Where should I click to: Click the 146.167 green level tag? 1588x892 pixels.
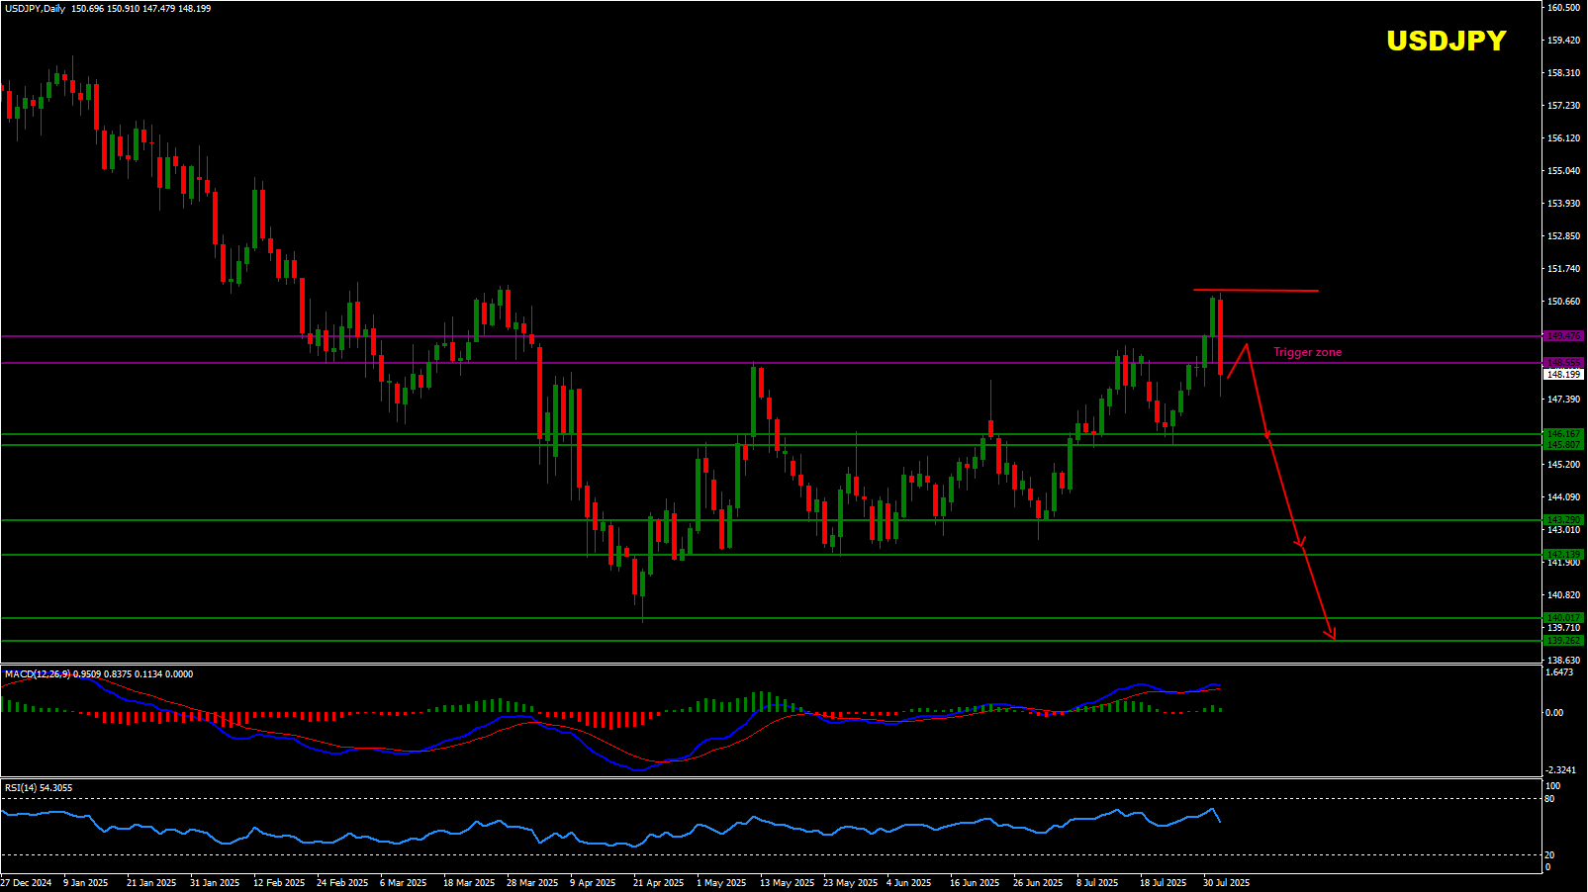coord(1563,434)
